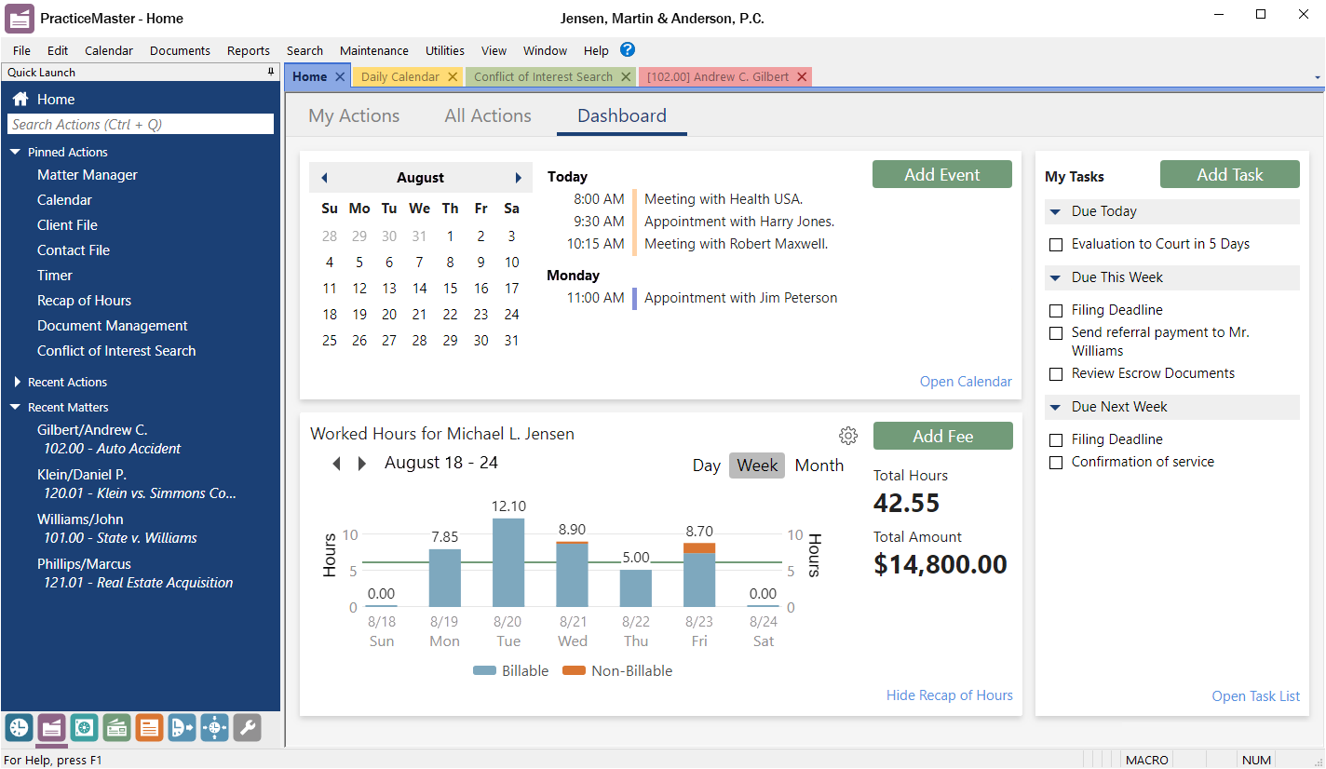Show the previous week of worked hours
The height and width of the screenshot is (769, 1326).
point(337,464)
